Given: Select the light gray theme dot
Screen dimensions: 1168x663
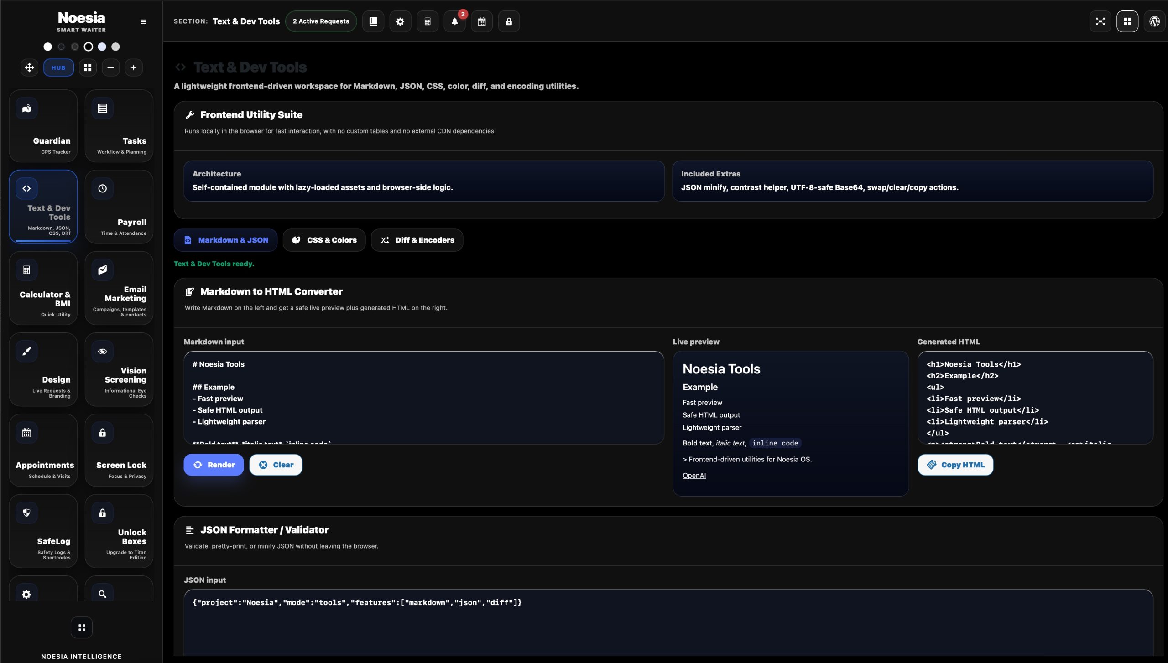Looking at the screenshot, I should pyautogui.click(x=116, y=47).
